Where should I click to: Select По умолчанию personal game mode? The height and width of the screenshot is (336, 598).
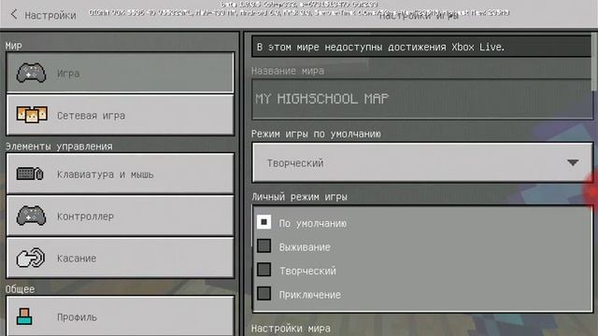click(x=263, y=222)
